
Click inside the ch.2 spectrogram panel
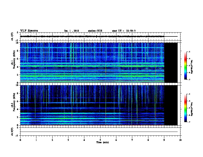coord(92,105)
